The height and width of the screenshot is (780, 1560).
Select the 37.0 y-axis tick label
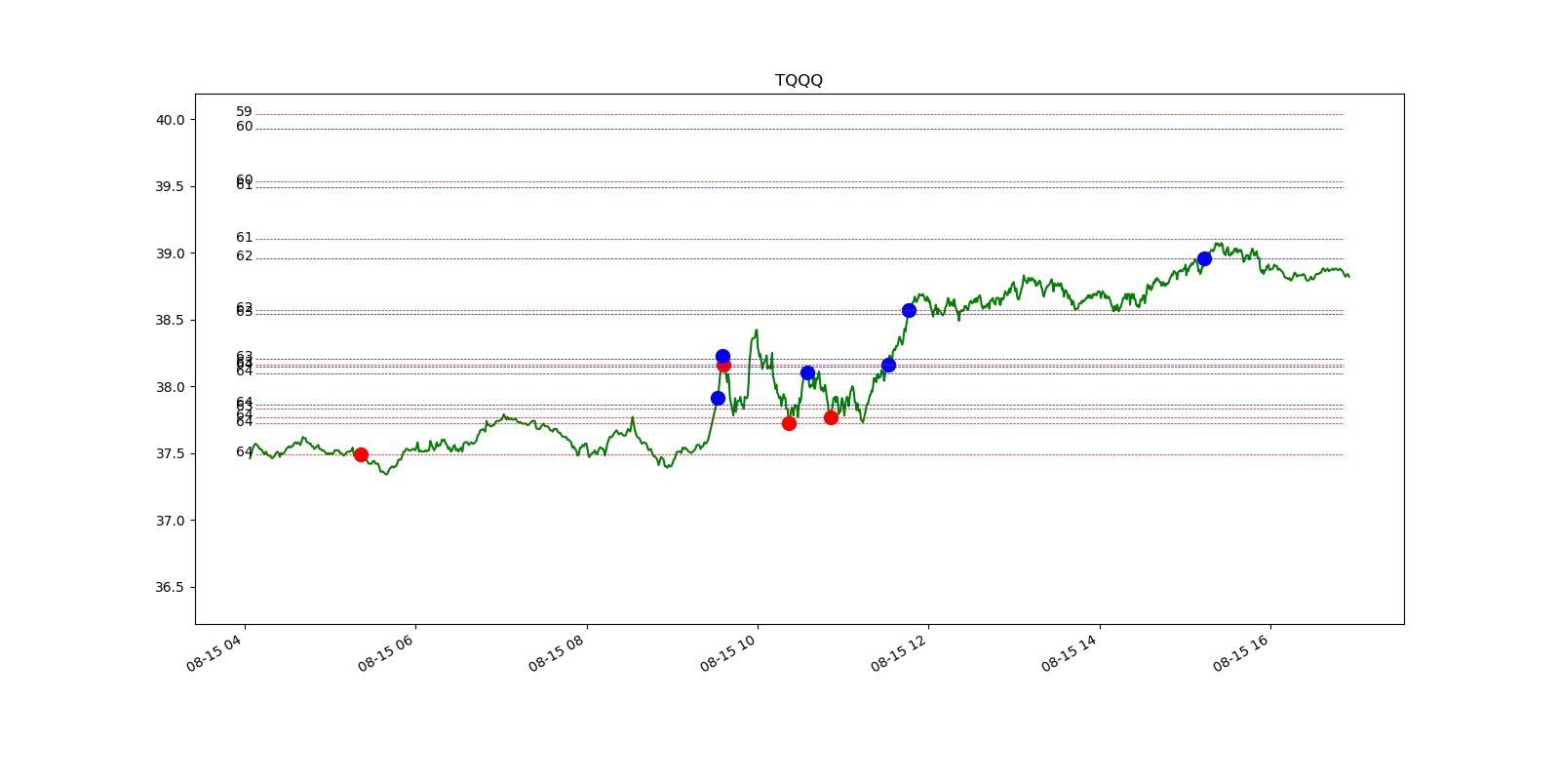[170, 521]
